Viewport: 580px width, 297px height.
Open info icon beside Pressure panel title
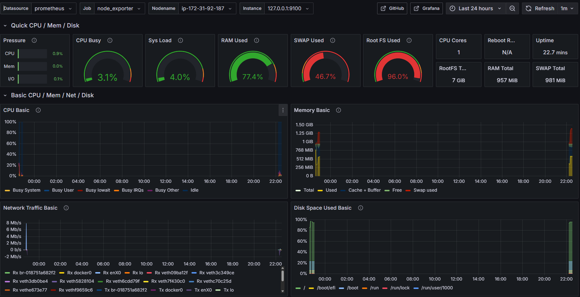[x=34, y=40]
